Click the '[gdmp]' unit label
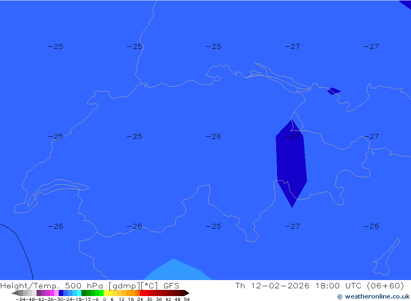411x301 pixels. pos(124,285)
